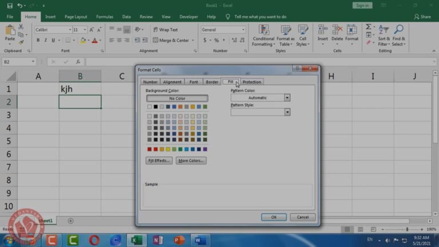439x247 pixels.
Task: Open the Name Box dropdown arrow
Action: pyautogui.click(x=33, y=62)
